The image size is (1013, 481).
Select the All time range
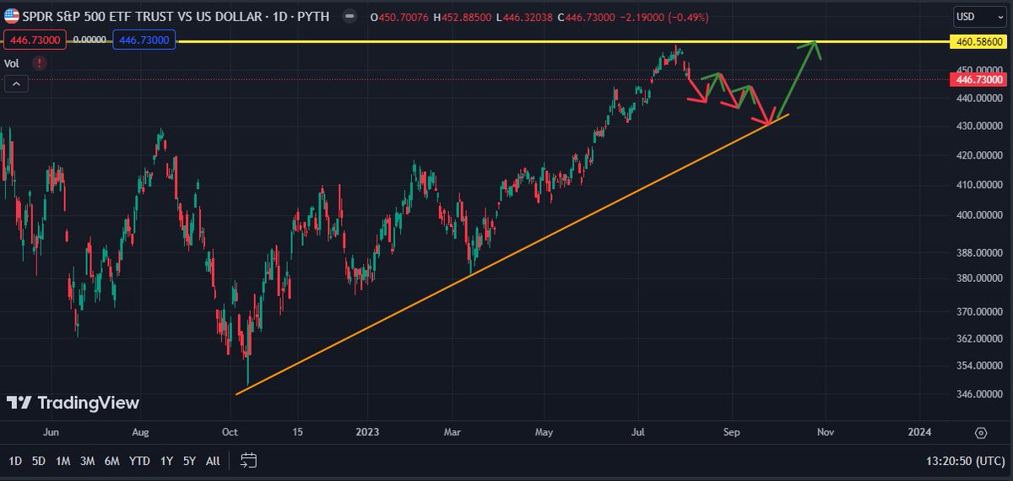pos(213,461)
